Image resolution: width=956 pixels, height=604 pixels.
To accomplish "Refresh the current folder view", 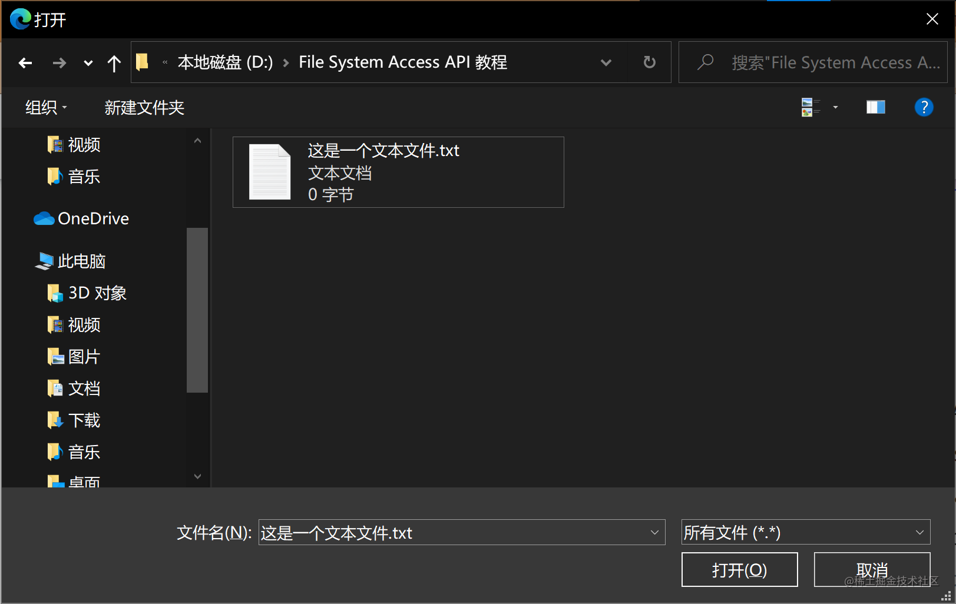I will coord(649,62).
